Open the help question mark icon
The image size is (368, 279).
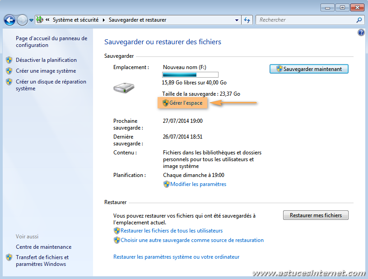(x=361, y=33)
